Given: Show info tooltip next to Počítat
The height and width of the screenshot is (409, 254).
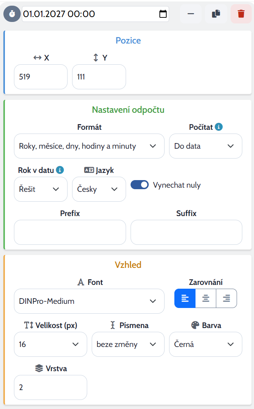Looking at the screenshot, I should pyautogui.click(x=219, y=127).
